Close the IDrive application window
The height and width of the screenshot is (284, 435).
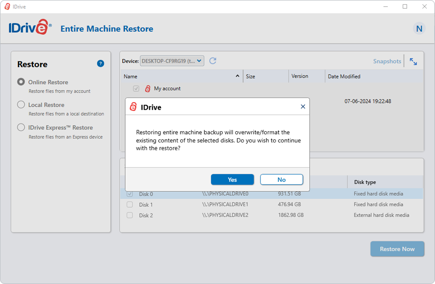tap(424, 6)
